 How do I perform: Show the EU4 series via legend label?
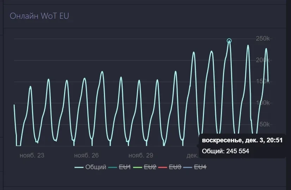coord(200,167)
